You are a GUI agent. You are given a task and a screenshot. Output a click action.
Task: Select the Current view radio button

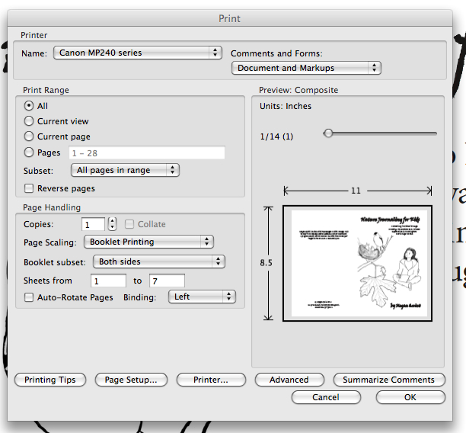[x=29, y=121]
